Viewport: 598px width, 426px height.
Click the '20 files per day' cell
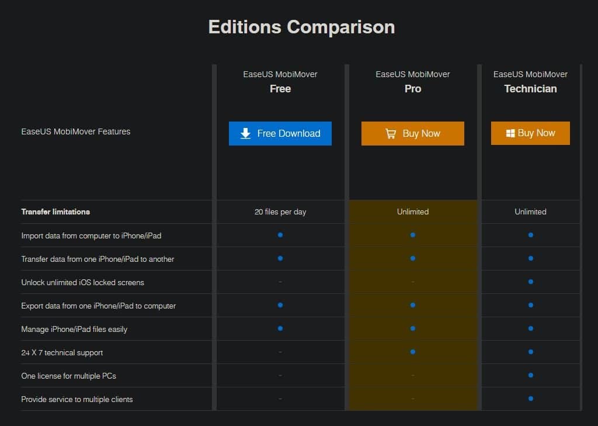tap(280, 212)
